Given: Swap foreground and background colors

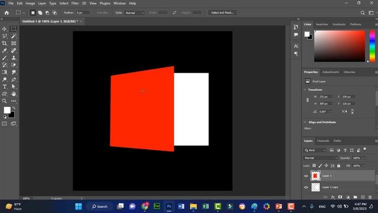Looking at the screenshot, I should tap(14, 108).
